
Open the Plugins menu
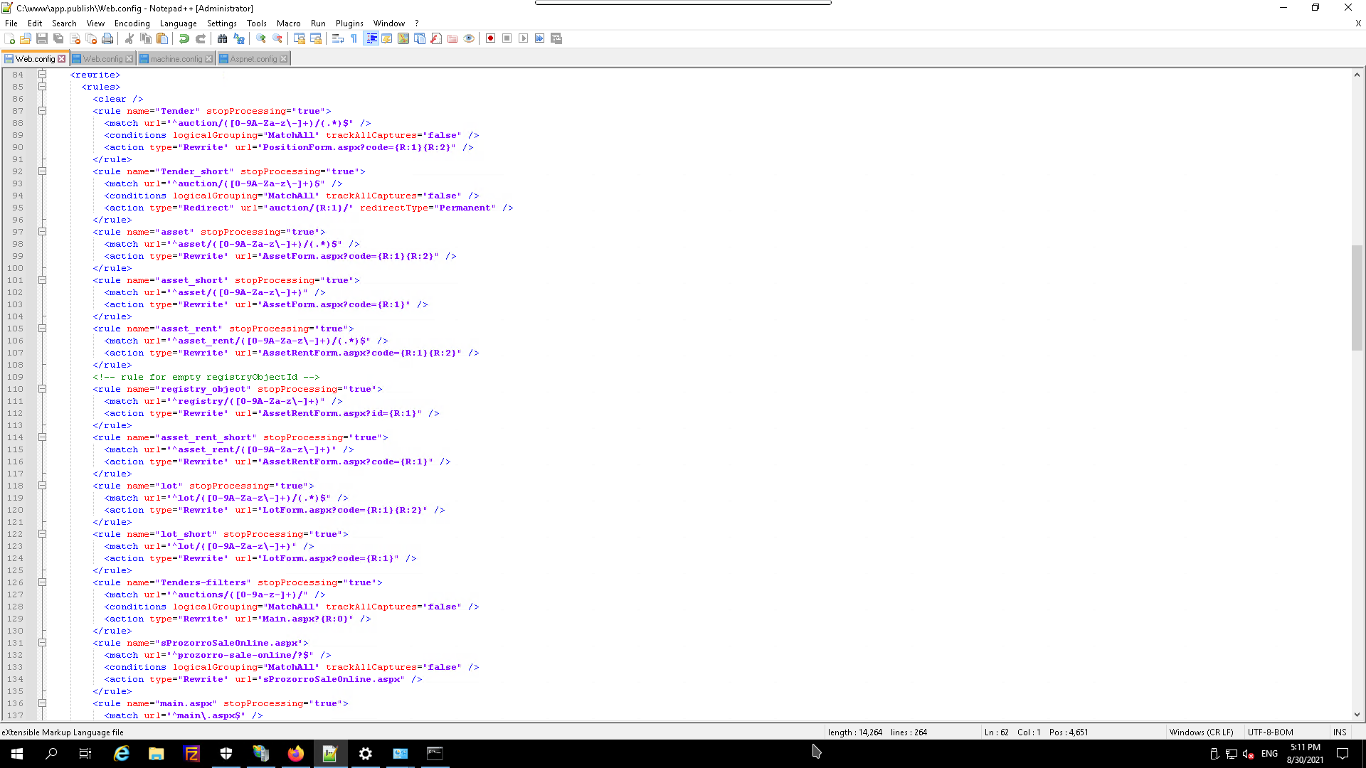349,23
